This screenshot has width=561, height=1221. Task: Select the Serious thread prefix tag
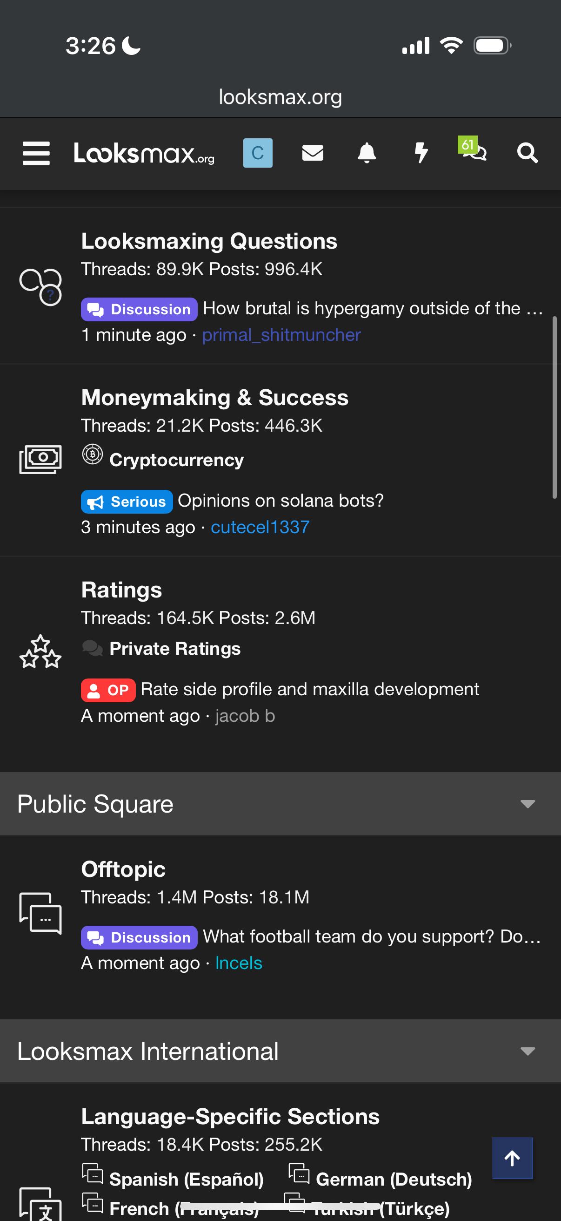pos(127,502)
